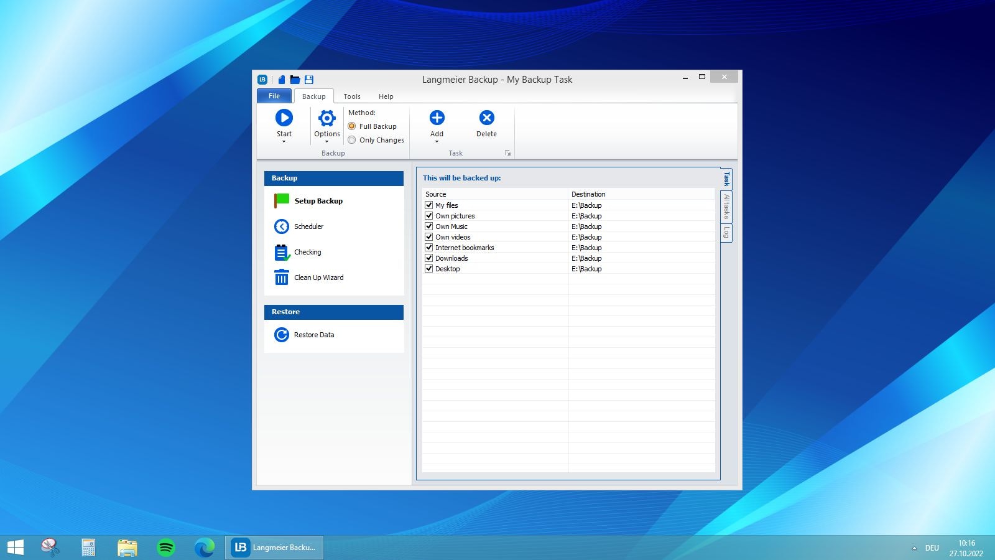The image size is (995, 560).
Task: Select the Full Backup radio button
Action: [x=352, y=126]
